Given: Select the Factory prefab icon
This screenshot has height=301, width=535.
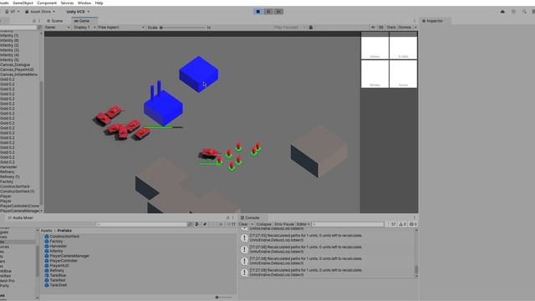Looking at the screenshot, I should 47,241.
